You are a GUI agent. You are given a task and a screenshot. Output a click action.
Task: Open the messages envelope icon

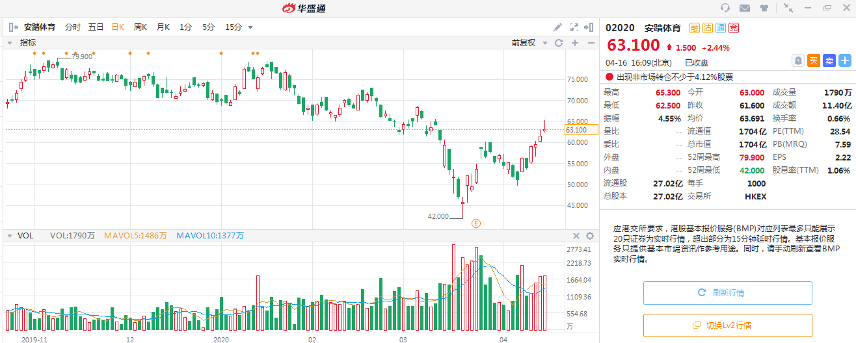[x=745, y=8]
